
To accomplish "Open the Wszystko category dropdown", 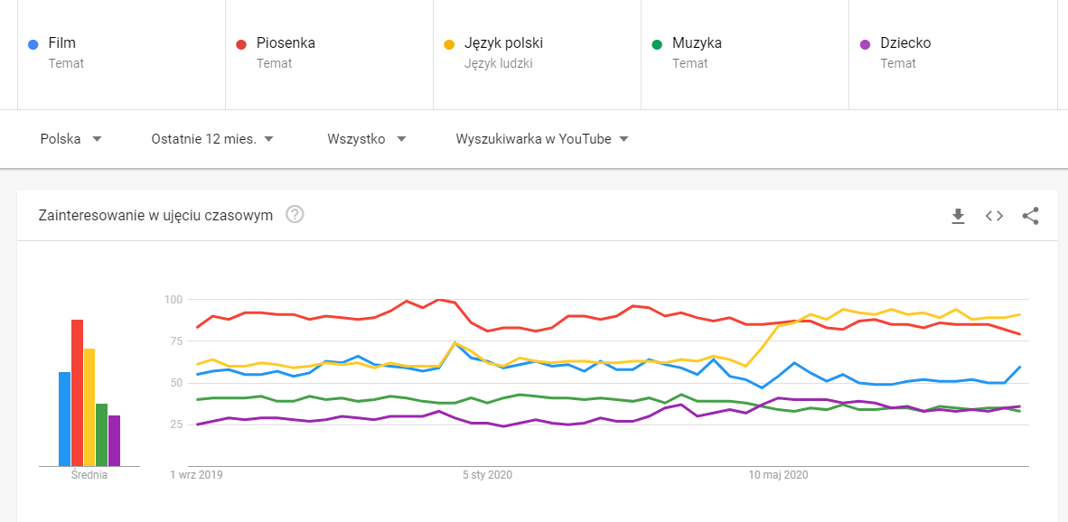I will pyautogui.click(x=366, y=139).
